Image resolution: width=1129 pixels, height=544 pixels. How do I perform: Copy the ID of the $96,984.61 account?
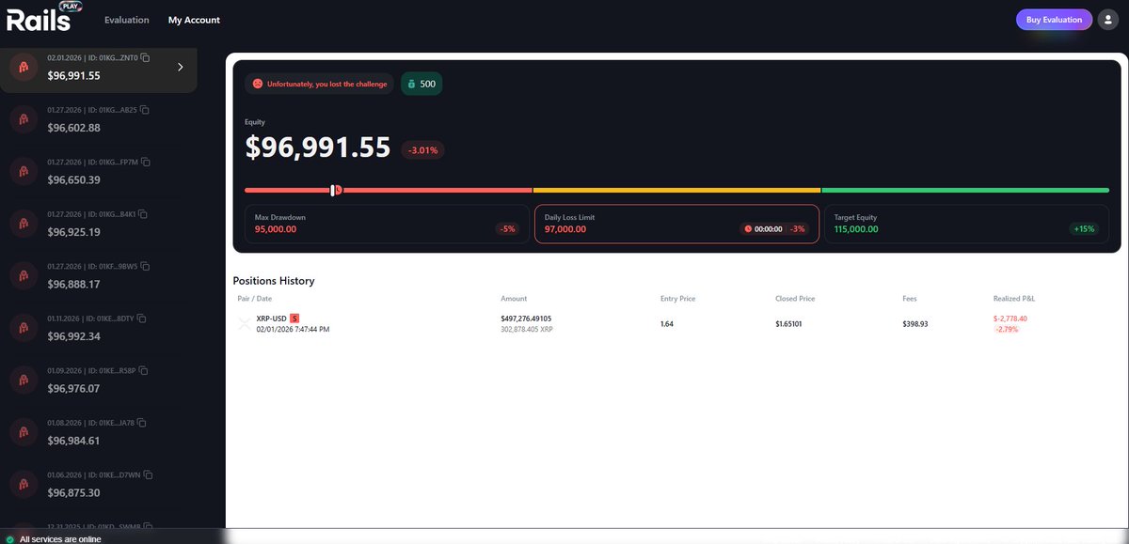pyautogui.click(x=142, y=423)
